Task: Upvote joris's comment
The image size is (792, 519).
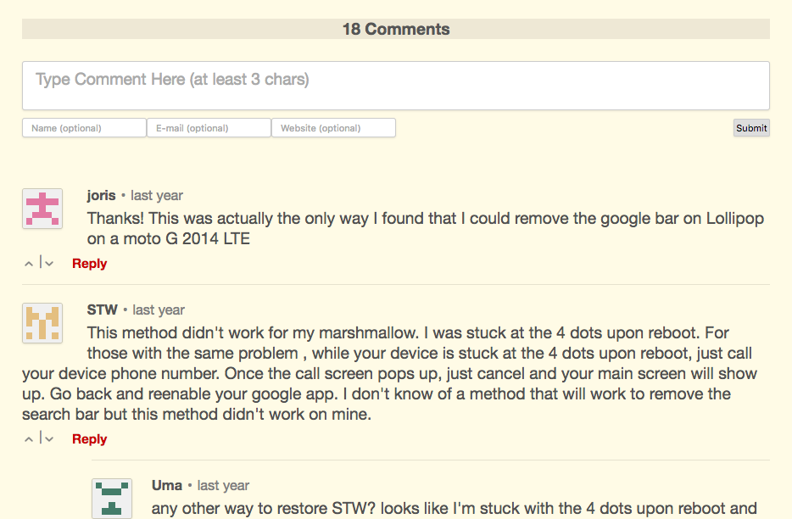Action: coord(29,264)
